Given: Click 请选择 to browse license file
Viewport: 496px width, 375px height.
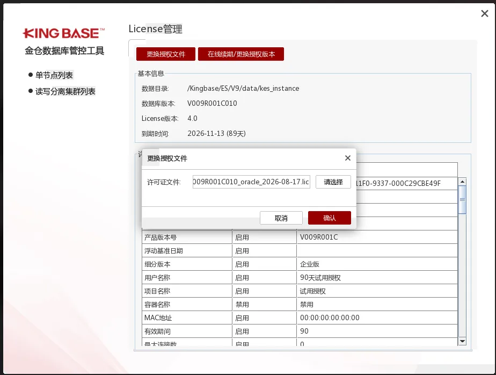Looking at the screenshot, I should (333, 182).
